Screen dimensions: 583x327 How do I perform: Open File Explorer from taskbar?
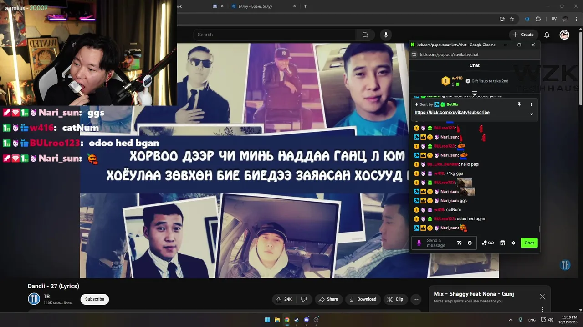pos(277,320)
